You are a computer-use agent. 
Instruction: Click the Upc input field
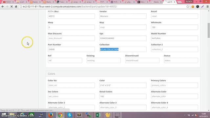[x=123, y=38]
